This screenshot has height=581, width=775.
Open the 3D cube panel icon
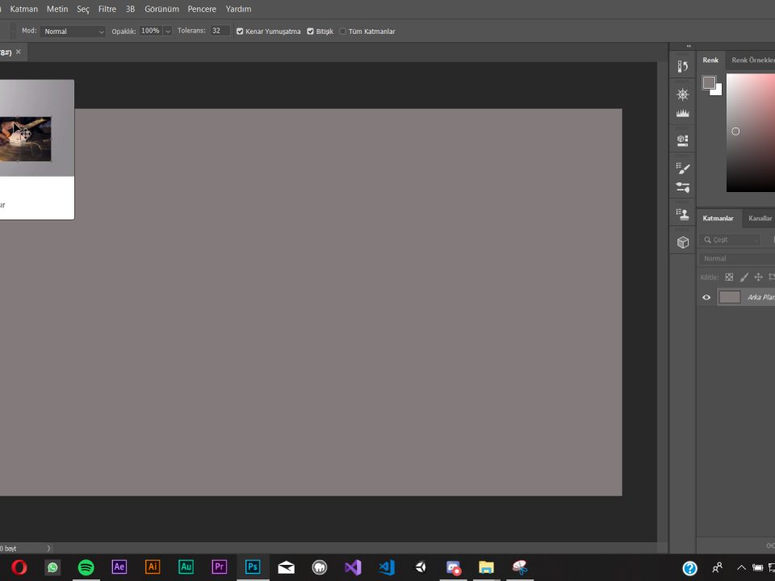pyautogui.click(x=683, y=242)
